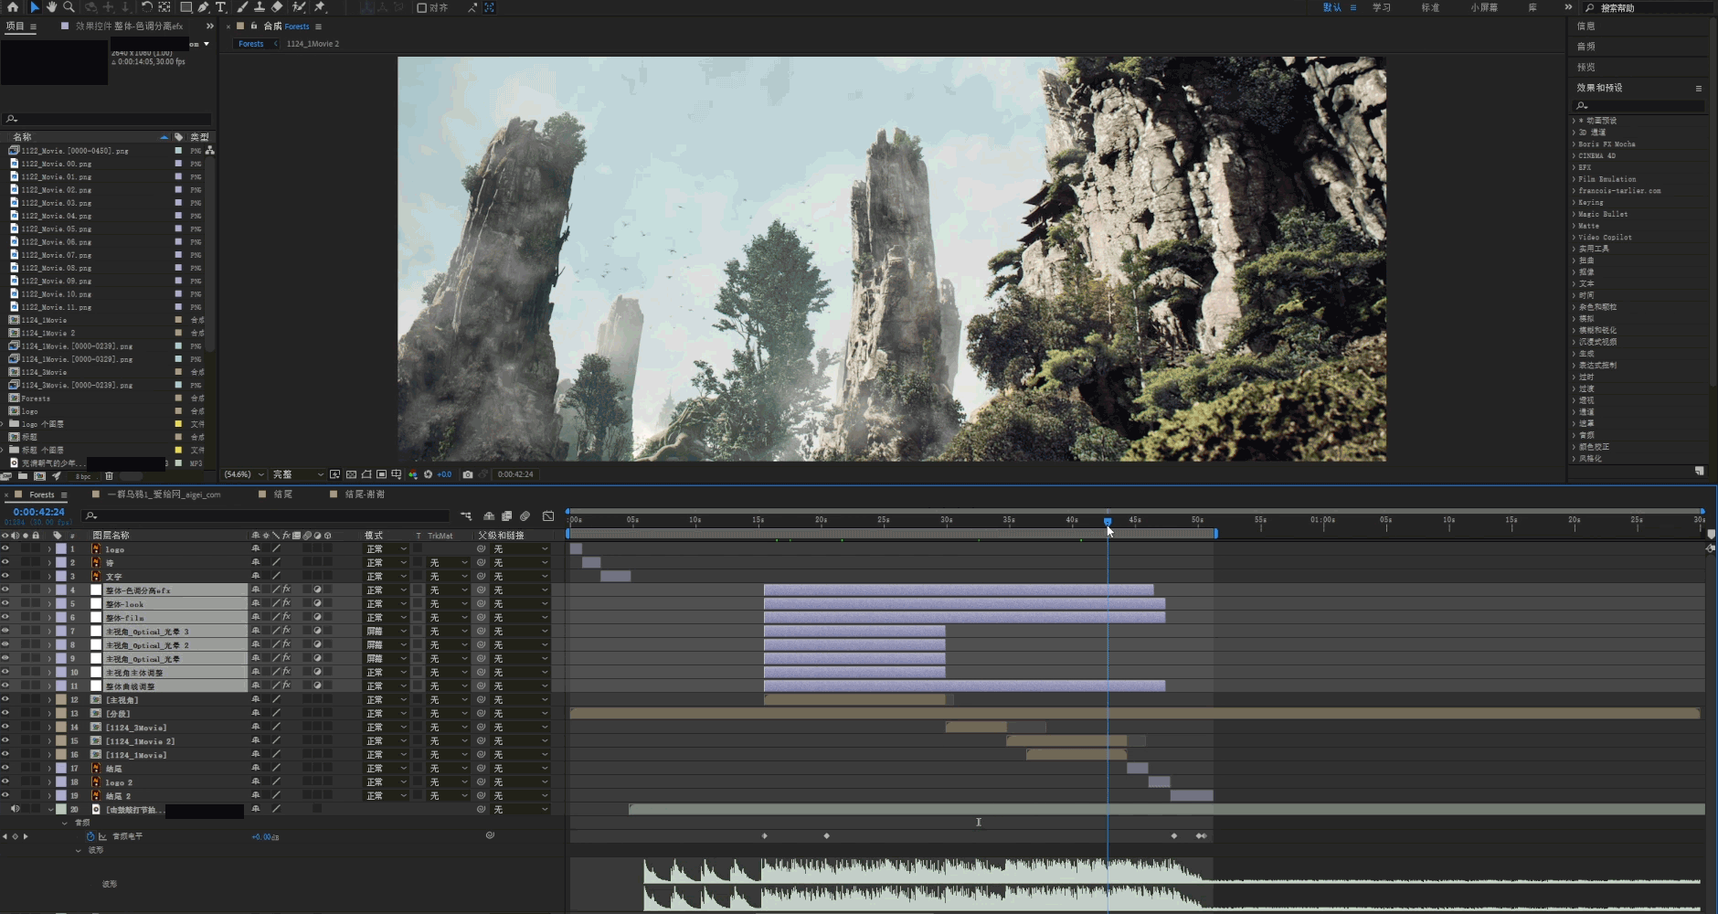Screen dimensions: 1718x914
Task: Take a snapshot with the camera icon
Action: 468,474
